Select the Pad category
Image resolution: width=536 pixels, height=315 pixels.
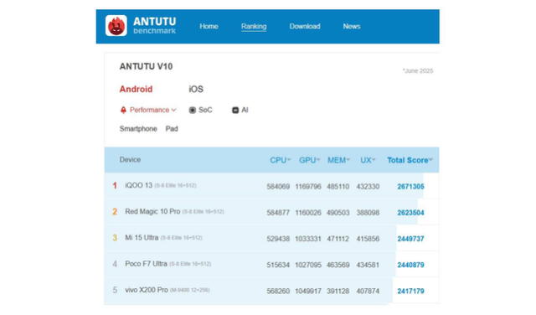172,129
